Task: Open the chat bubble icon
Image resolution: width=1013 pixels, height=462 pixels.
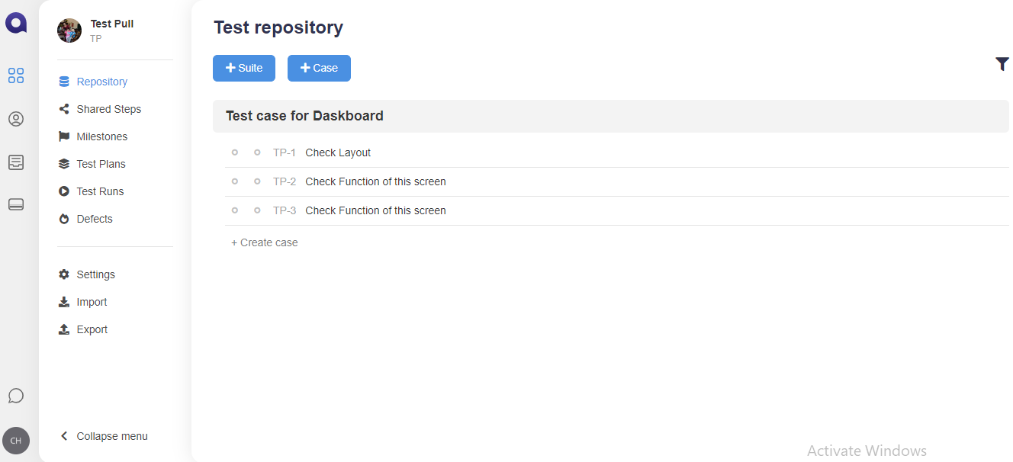Action: pos(16,396)
